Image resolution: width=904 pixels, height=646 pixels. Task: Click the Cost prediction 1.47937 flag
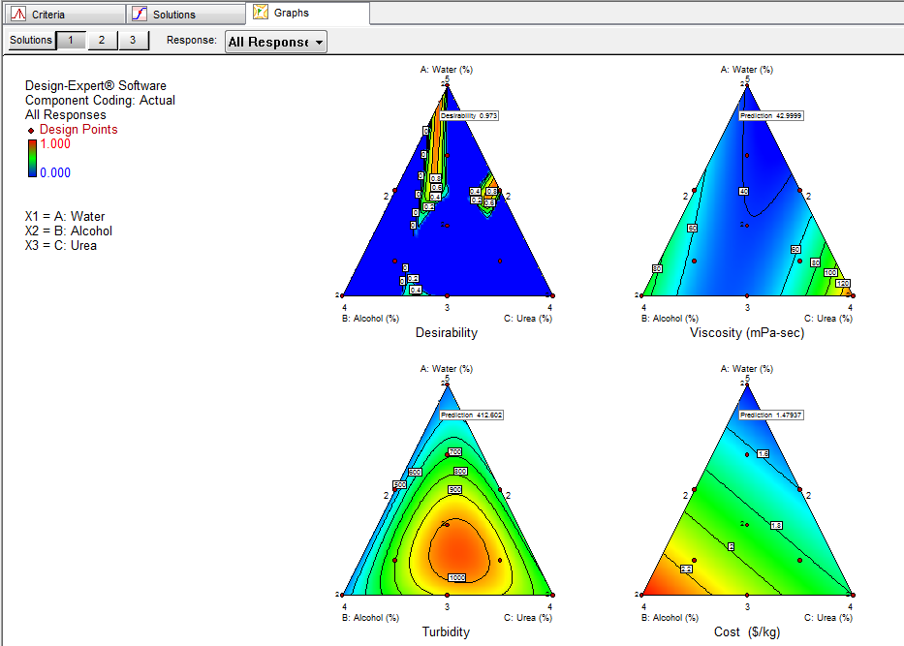click(771, 415)
